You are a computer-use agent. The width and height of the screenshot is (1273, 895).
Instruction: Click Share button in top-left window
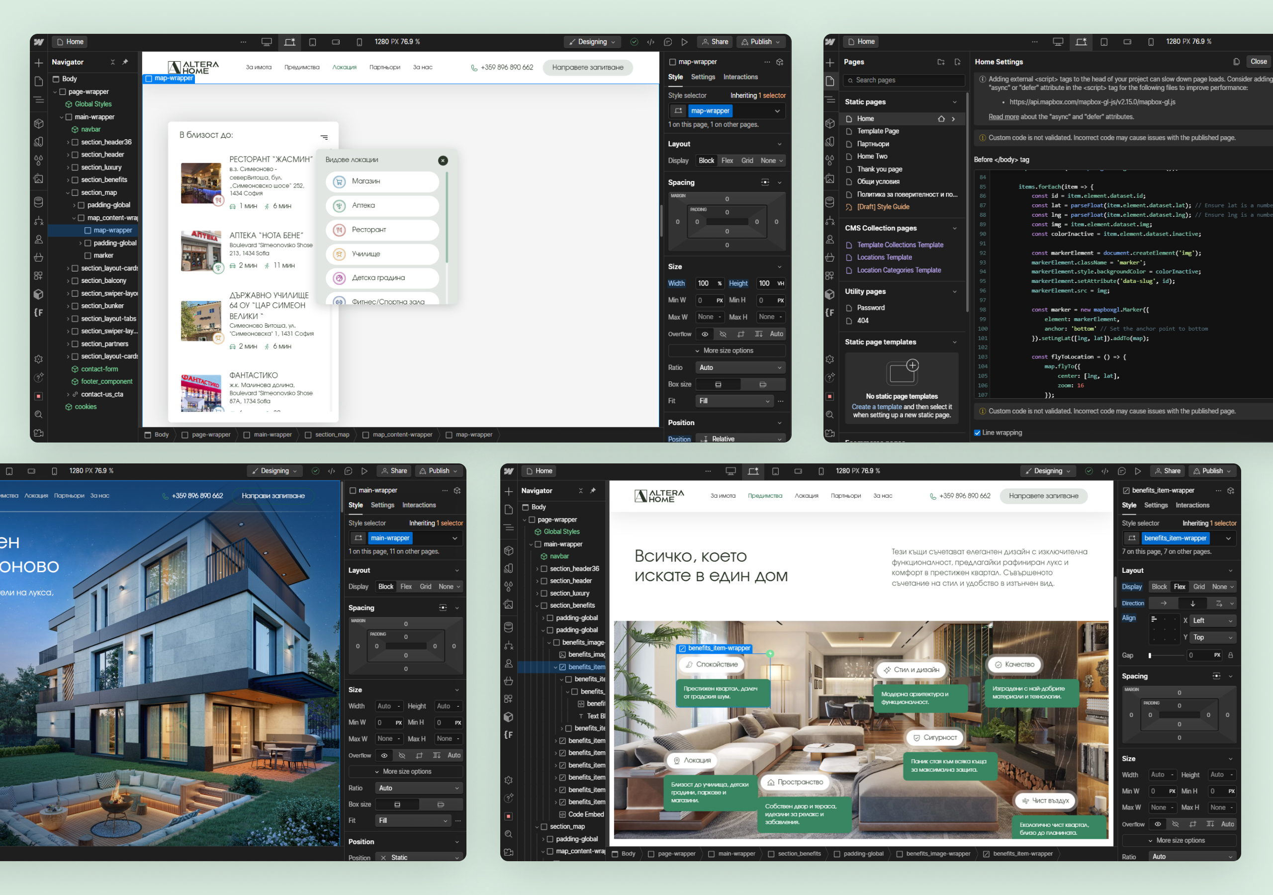(715, 42)
